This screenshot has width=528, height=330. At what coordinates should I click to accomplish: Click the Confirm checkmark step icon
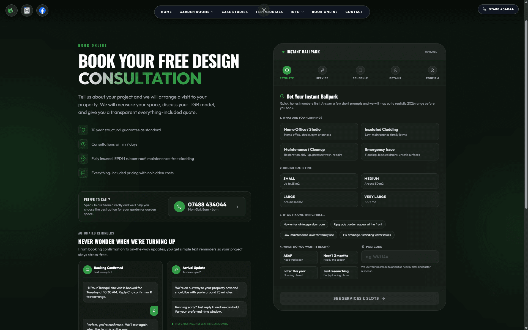432,70
